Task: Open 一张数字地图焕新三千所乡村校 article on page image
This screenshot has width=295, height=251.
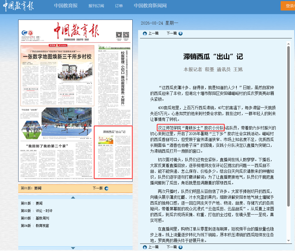Action: tap(57, 56)
